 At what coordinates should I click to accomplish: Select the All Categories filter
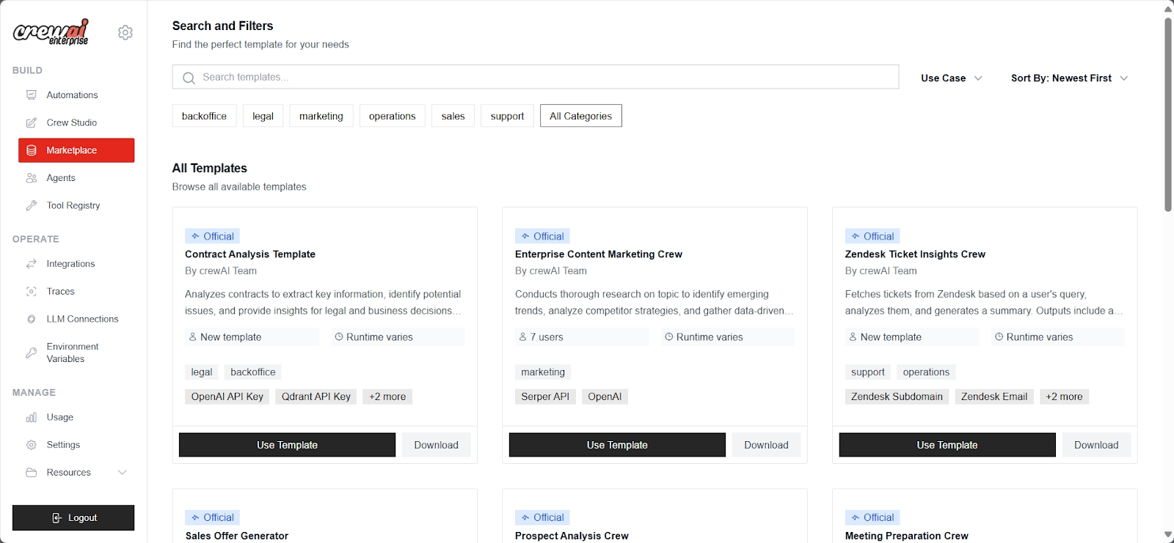point(581,116)
